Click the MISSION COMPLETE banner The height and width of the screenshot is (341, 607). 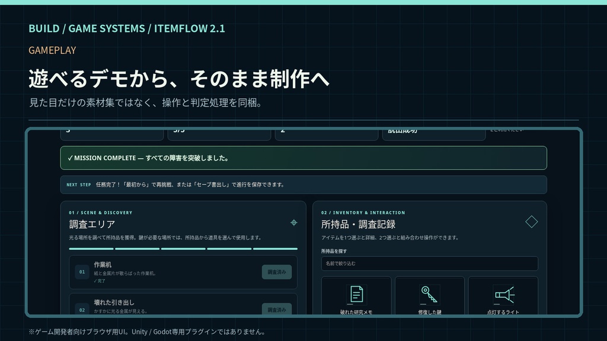point(303,157)
